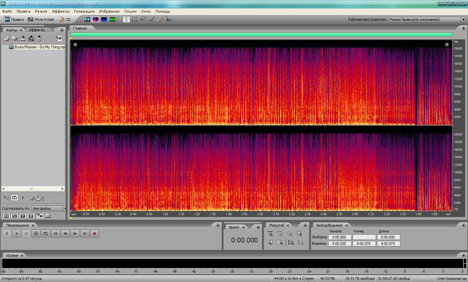Click the Stop transport button

click(x=7, y=233)
